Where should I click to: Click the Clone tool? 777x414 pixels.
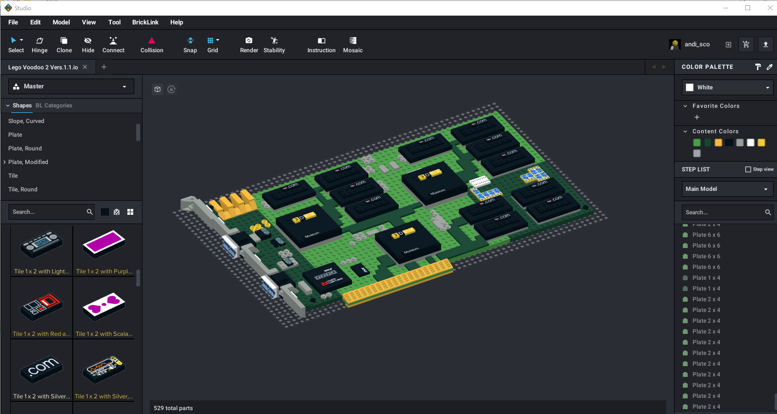64,44
